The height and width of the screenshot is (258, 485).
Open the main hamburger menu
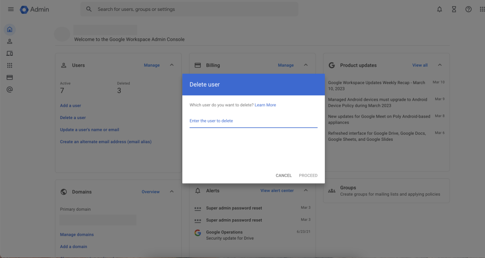point(10,9)
